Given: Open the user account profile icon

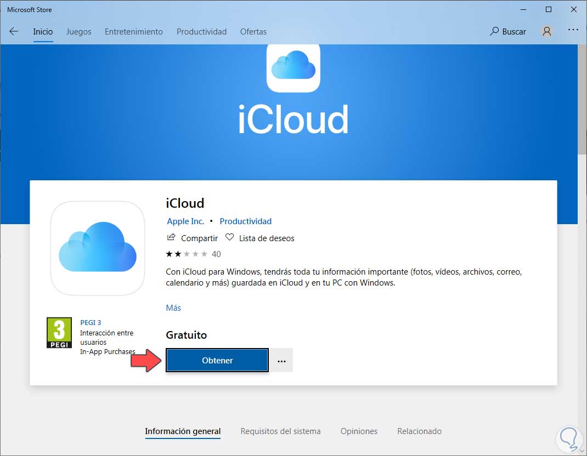Looking at the screenshot, I should 547,31.
